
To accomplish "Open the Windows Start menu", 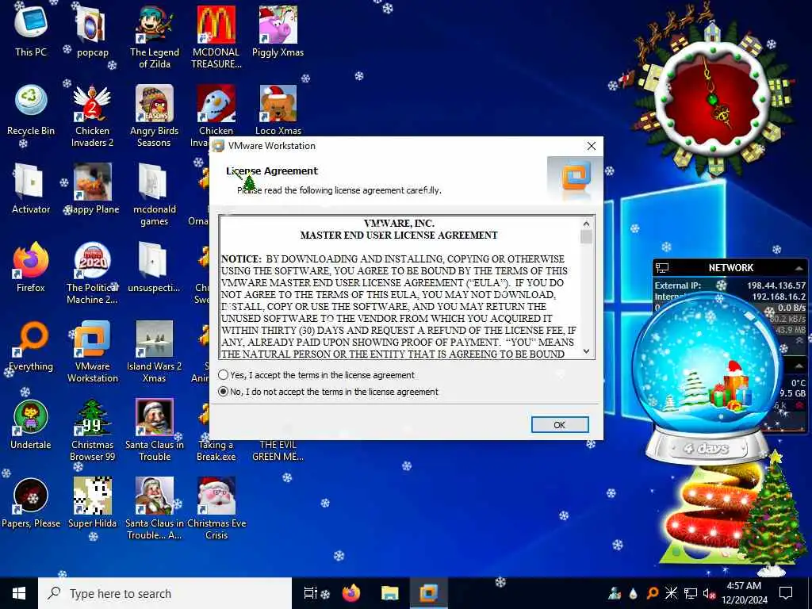I will coord(19,593).
